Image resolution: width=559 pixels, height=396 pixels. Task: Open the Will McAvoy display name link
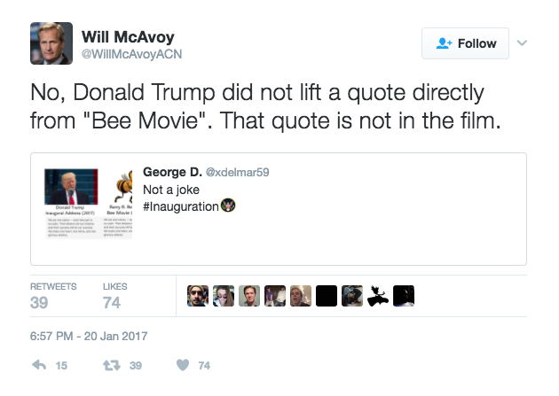(x=128, y=36)
